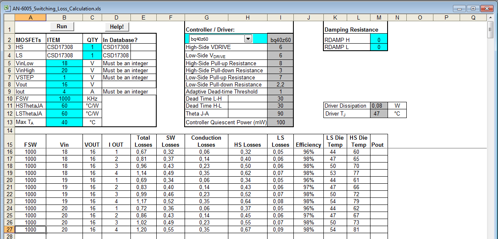
Task: Click FSW input value 1000
Action: coord(65,99)
